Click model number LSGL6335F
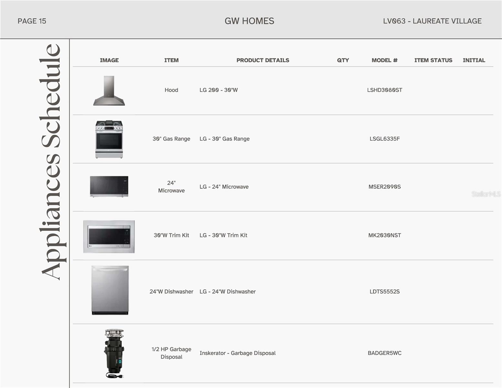 pos(384,139)
